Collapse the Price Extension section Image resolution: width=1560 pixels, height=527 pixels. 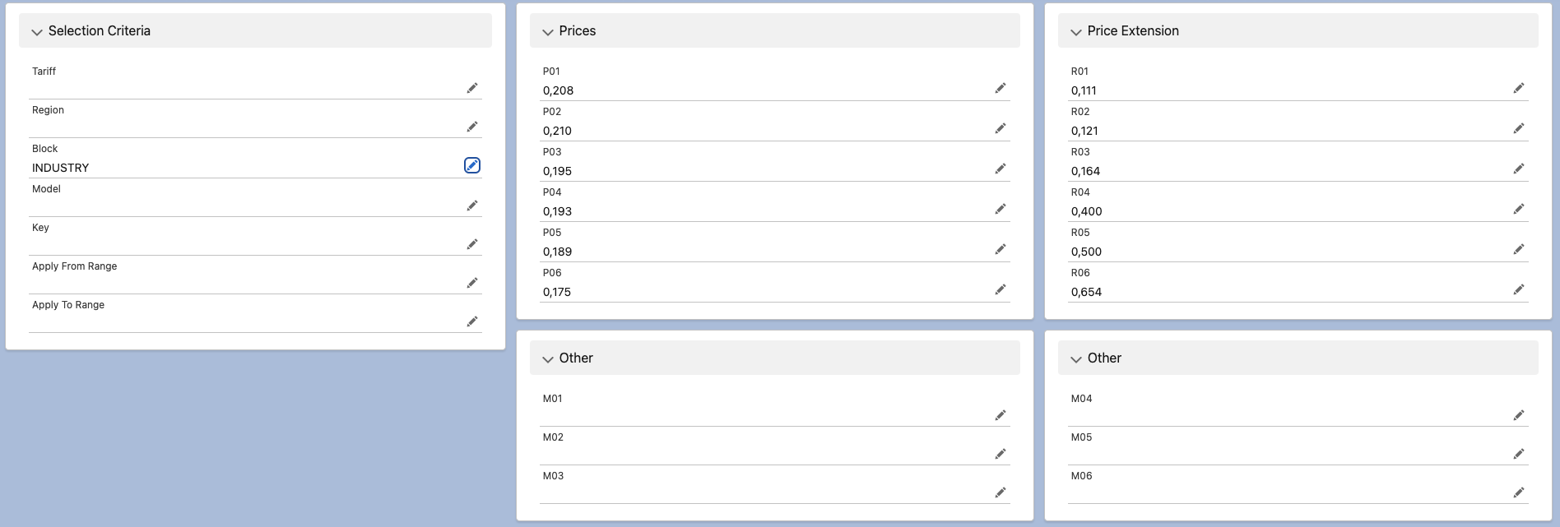[1076, 32]
